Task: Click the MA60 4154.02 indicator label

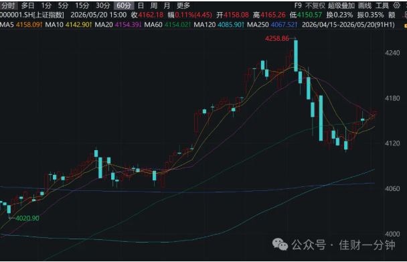Action: click(x=167, y=25)
